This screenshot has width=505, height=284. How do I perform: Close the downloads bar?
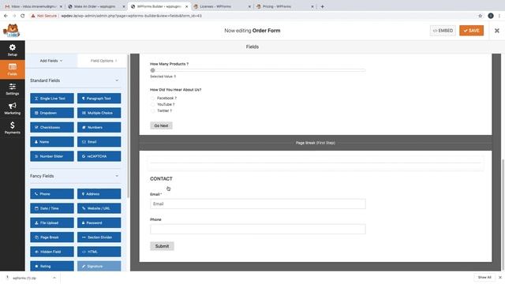click(499, 278)
